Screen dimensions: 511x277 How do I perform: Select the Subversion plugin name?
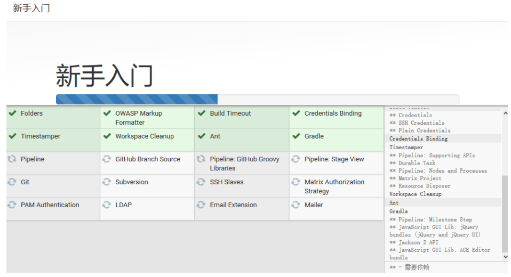tap(132, 182)
